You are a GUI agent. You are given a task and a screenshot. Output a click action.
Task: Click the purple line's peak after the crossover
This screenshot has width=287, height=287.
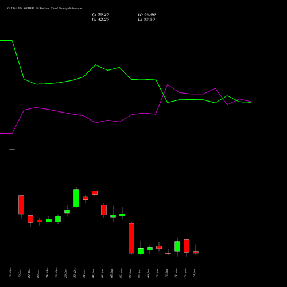point(168,84)
